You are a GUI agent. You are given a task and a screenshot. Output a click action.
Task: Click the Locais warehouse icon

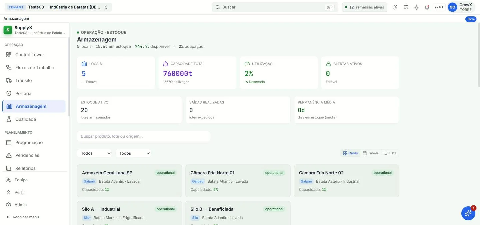84,64
